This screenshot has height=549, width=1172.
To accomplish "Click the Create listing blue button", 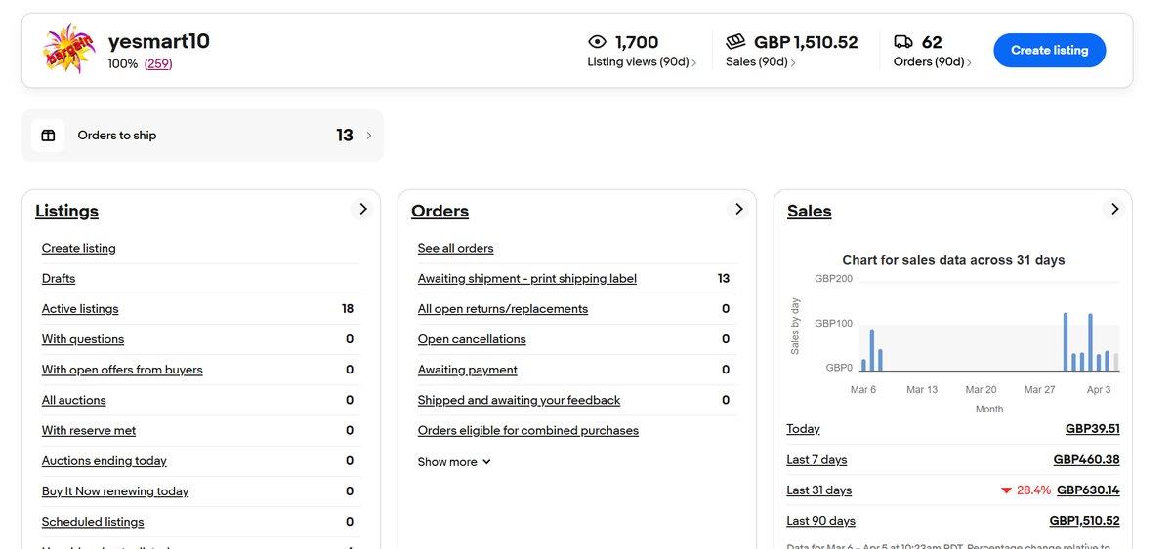I will (1049, 51).
